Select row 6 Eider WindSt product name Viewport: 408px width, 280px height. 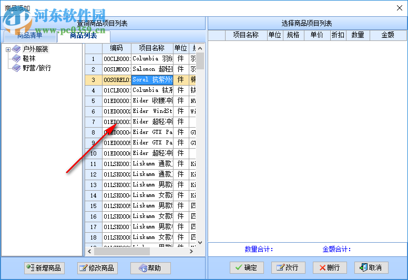tap(152, 111)
